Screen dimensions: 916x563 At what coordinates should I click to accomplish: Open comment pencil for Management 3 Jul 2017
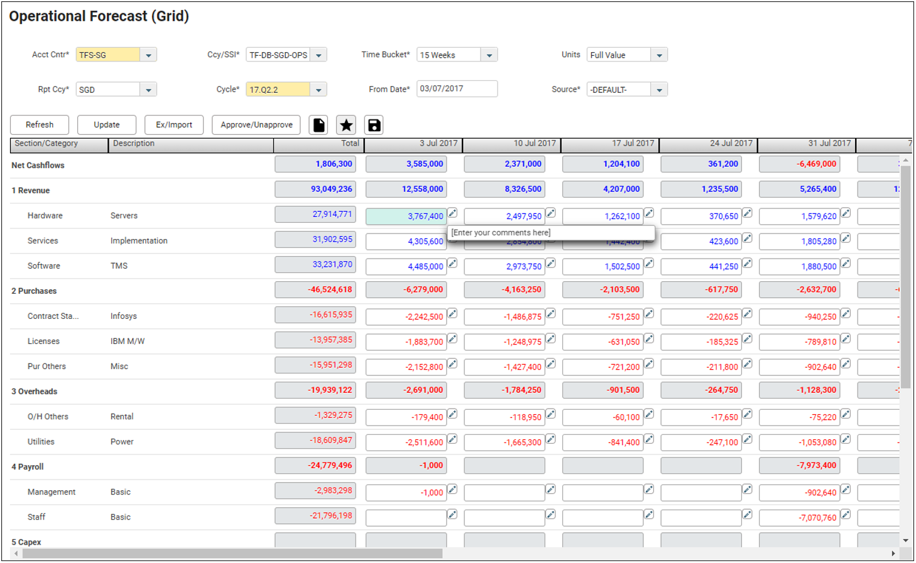pyautogui.click(x=452, y=490)
